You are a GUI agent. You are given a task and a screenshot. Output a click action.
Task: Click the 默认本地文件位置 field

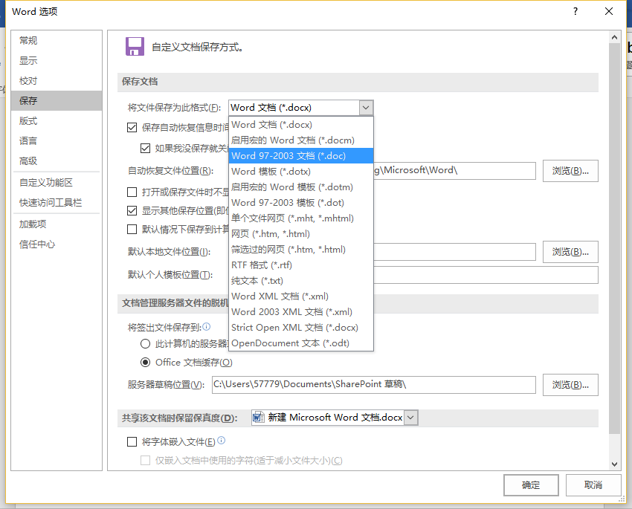[x=454, y=252]
